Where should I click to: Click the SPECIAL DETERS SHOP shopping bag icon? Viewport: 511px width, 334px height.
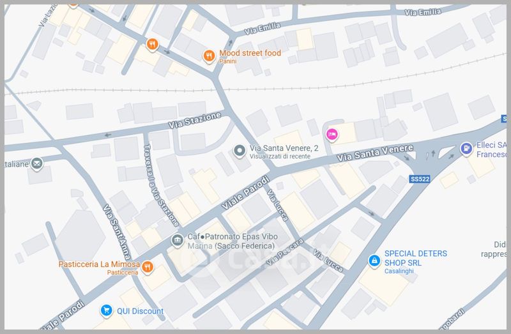point(374,261)
